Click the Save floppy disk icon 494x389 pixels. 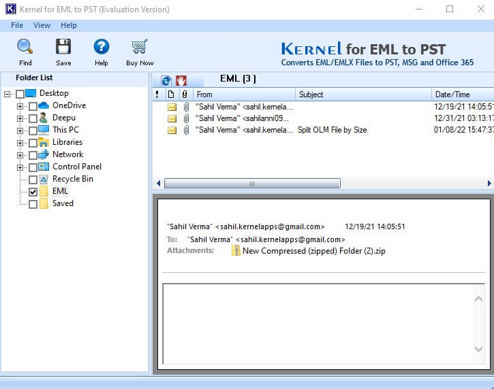(63, 46)
